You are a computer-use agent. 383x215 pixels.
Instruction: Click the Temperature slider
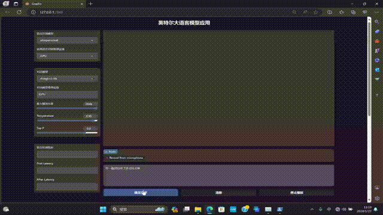pyautogui.click(x=67, y=121)
